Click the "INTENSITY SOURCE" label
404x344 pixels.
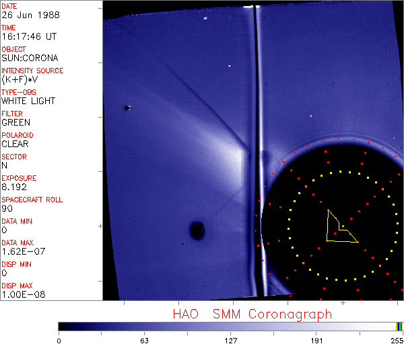[x=32, y=71]
